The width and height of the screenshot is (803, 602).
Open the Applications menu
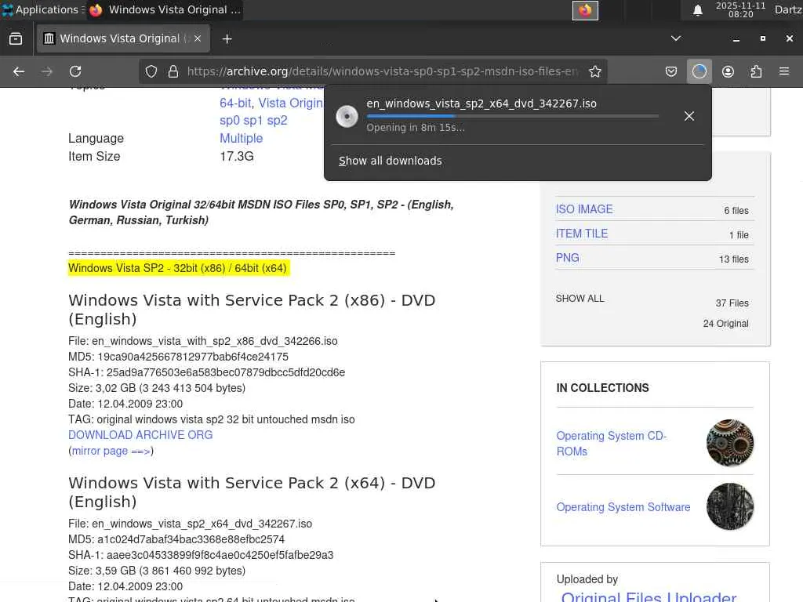click(x=41, y=10)
